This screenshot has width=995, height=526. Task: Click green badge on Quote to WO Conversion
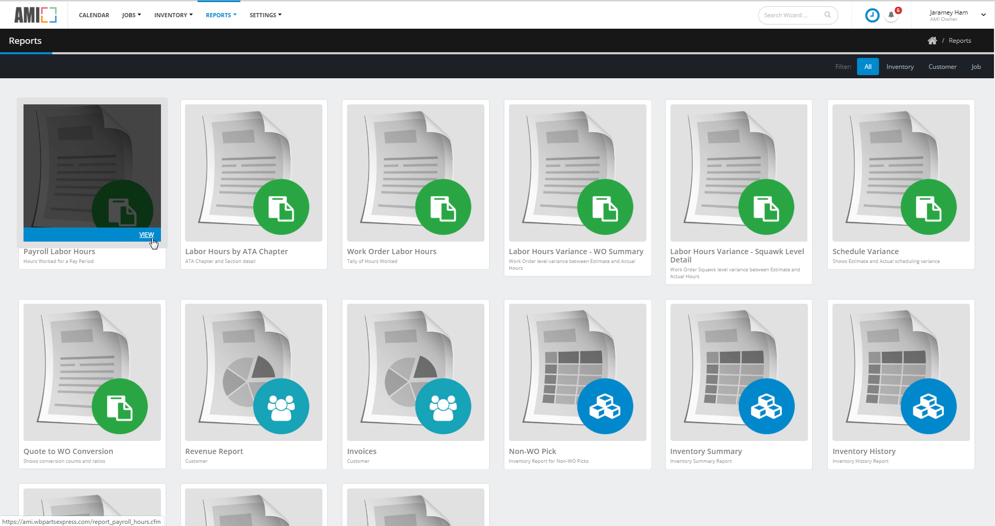pyautogui.click(x=120, y=407)
